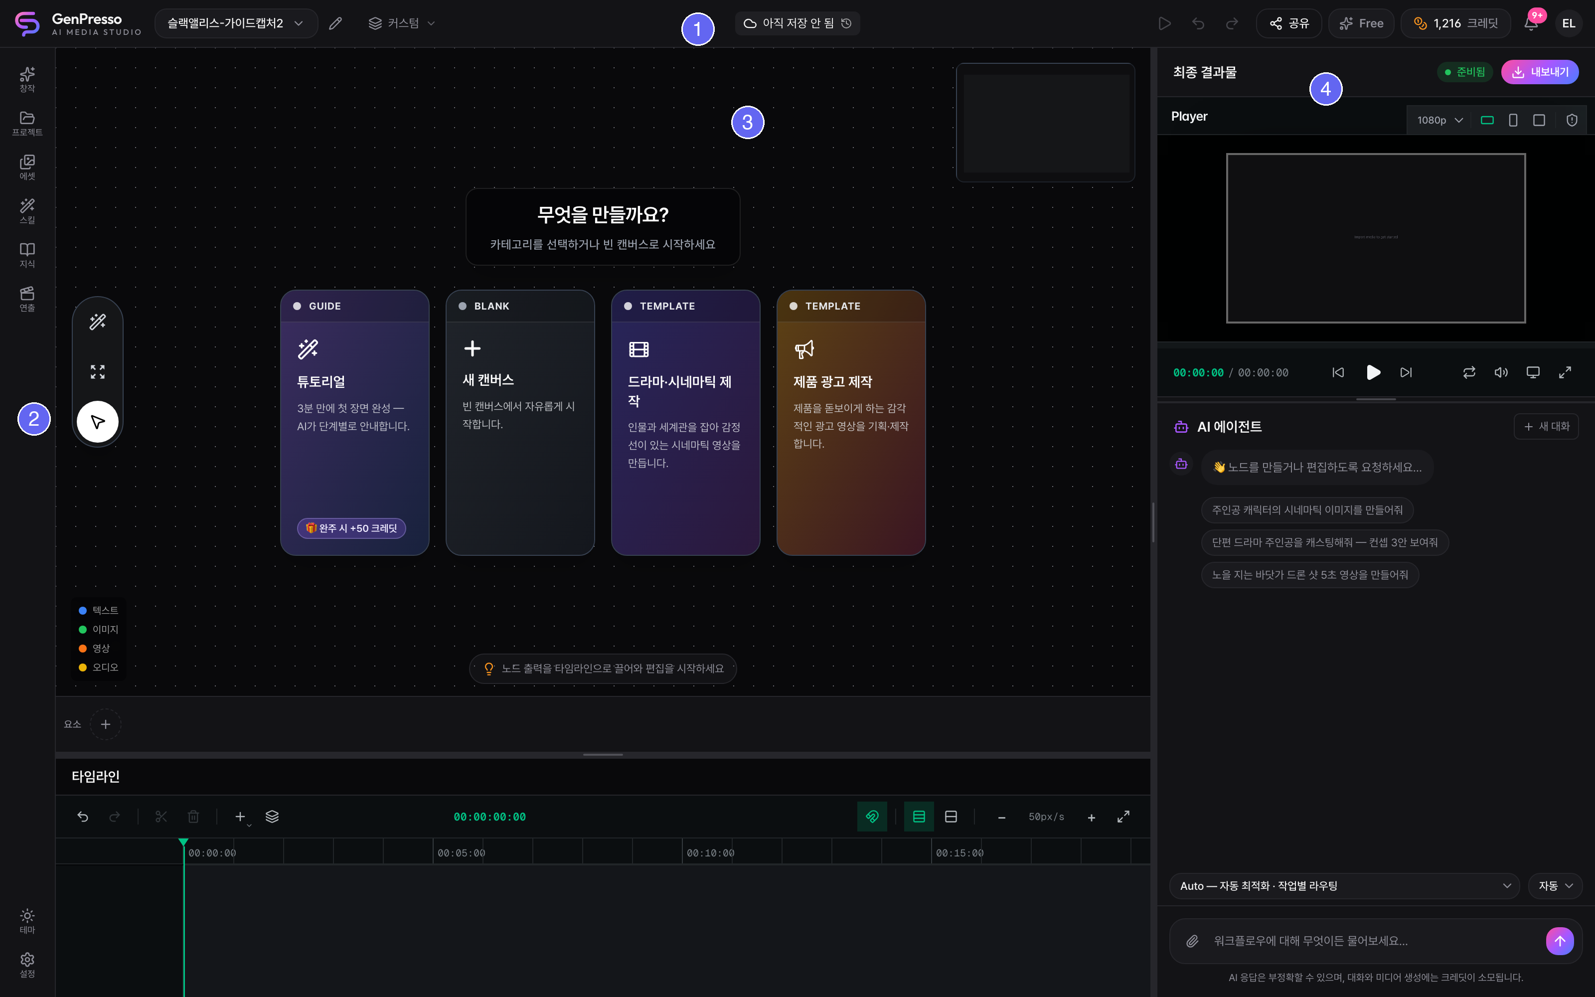Click the fit-to-view icon in canvas toolbar
The height and width of the screenshot is (997, 1595).
[98, 372]
